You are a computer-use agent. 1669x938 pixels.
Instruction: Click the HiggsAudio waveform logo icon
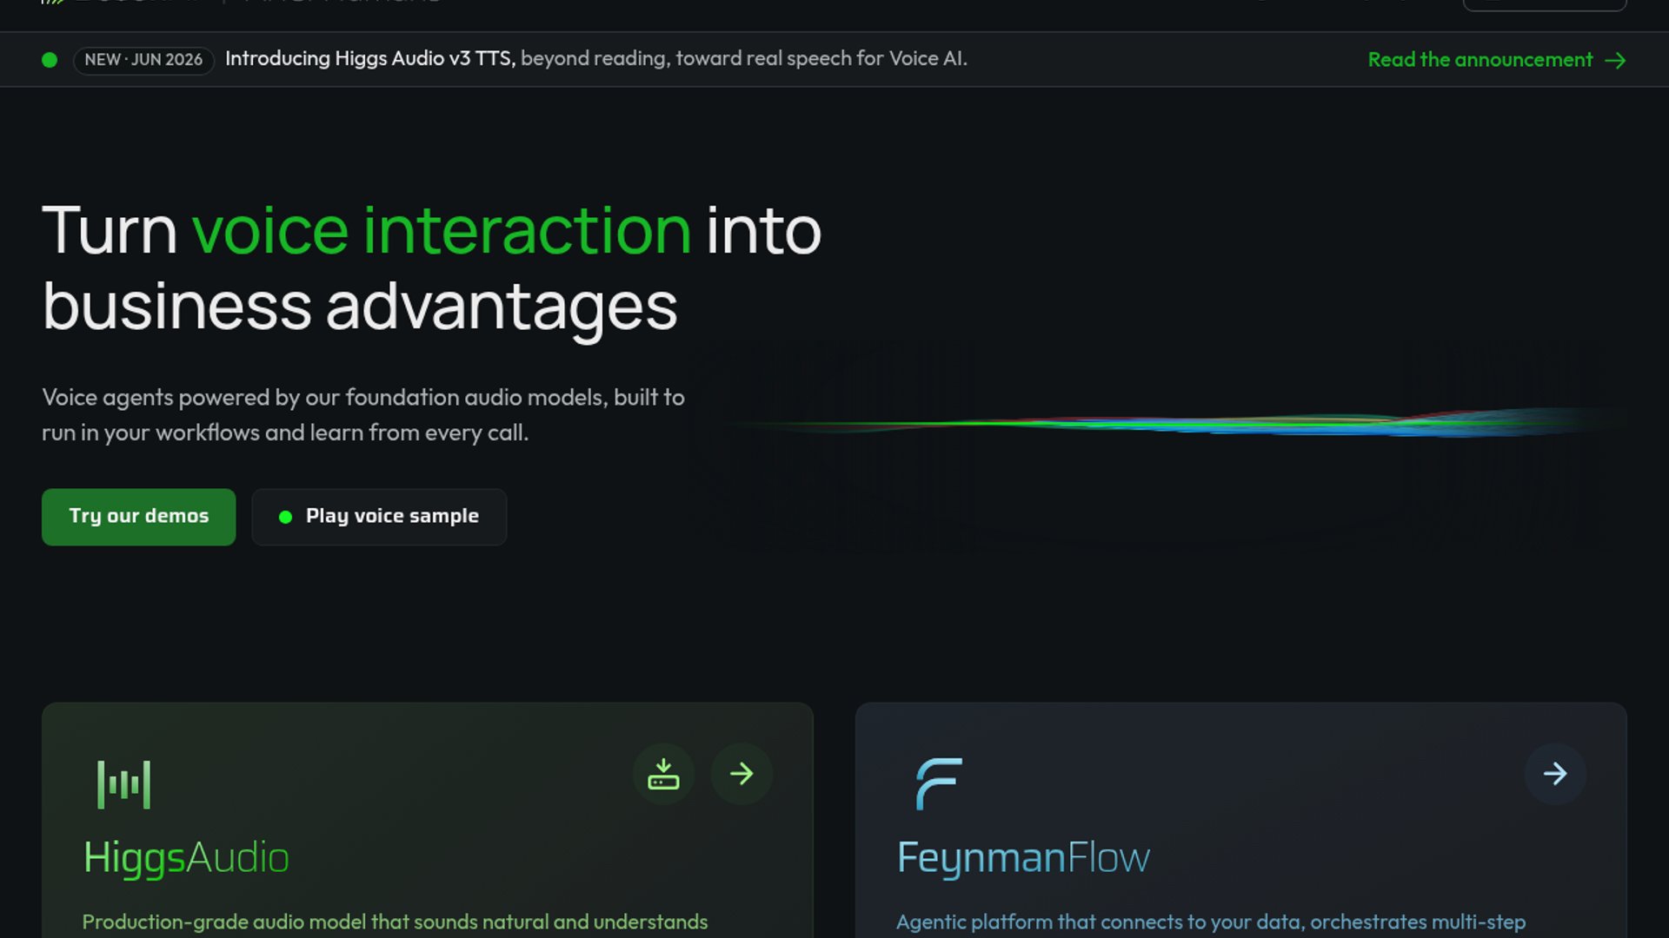(x=123, y=784)
